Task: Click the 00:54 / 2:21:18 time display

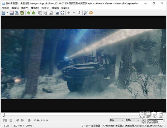Action: tap(41, 120)
